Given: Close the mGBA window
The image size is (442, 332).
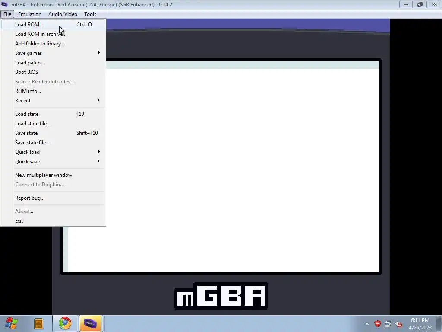Looking at the screenshot, I should (434, 4).
